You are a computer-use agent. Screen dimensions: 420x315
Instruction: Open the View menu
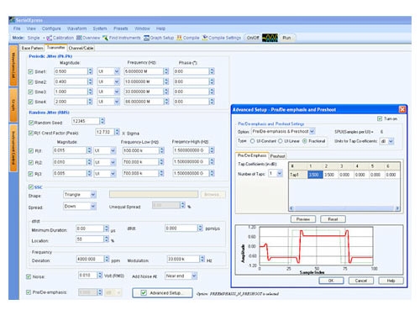[x=31, y=29]
